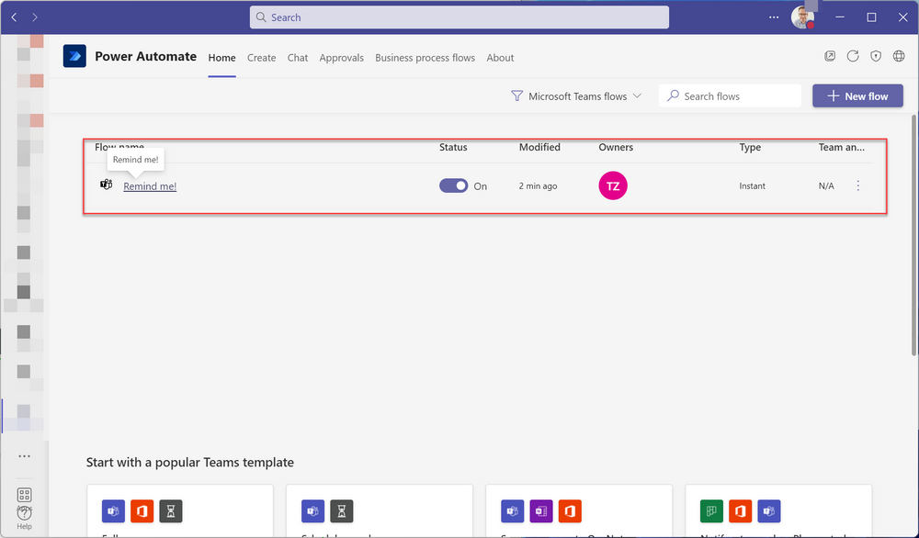The image size is (919, 538).
Task: Click the refresh icon near top right
Action: tap(853, 56)
